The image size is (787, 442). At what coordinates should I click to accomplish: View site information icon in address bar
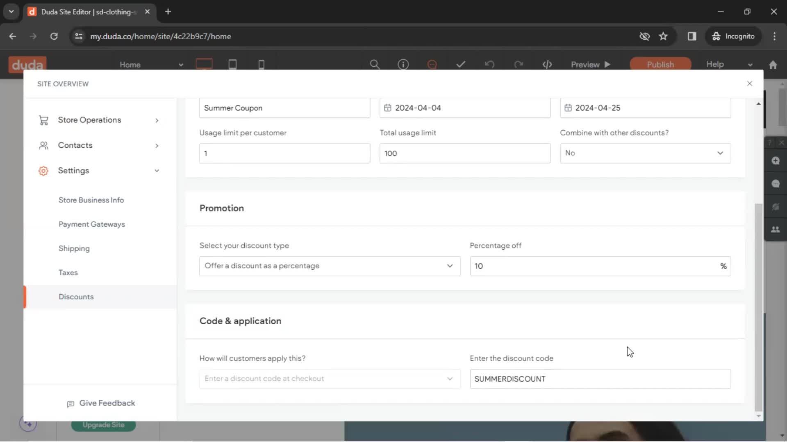coord(79,36)
